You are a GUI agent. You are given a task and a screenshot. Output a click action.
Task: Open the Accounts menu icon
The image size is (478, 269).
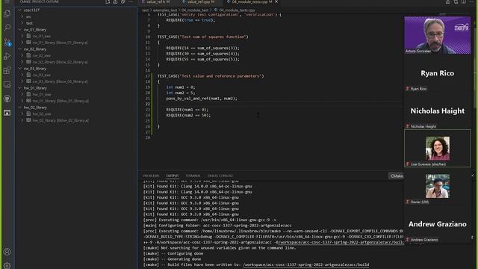[x=7, y=252]
